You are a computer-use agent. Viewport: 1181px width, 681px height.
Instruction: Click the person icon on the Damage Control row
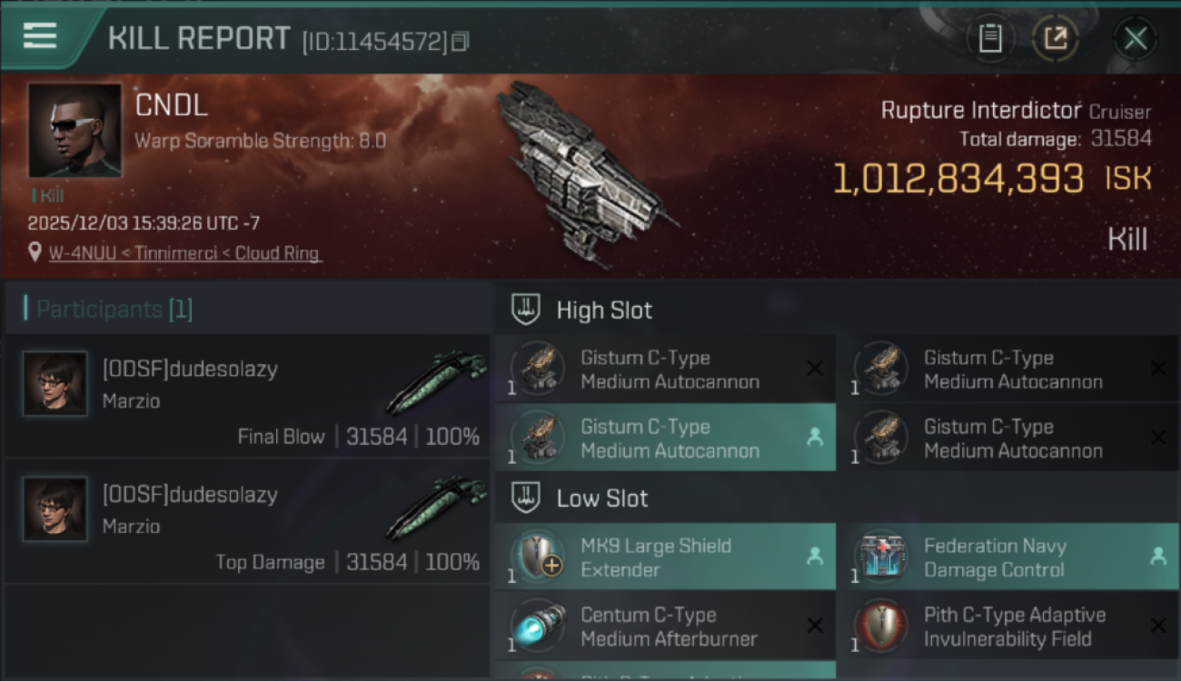pos(1157,557)
